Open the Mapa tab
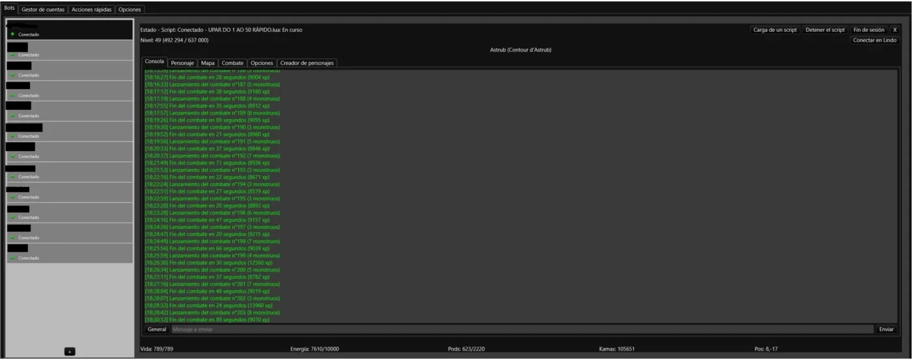This screenshot has width=912, height=359. (208, 63)
